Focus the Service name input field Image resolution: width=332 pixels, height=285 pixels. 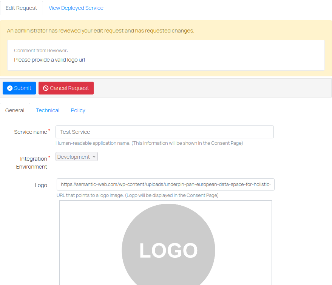(x=165, y=132)
